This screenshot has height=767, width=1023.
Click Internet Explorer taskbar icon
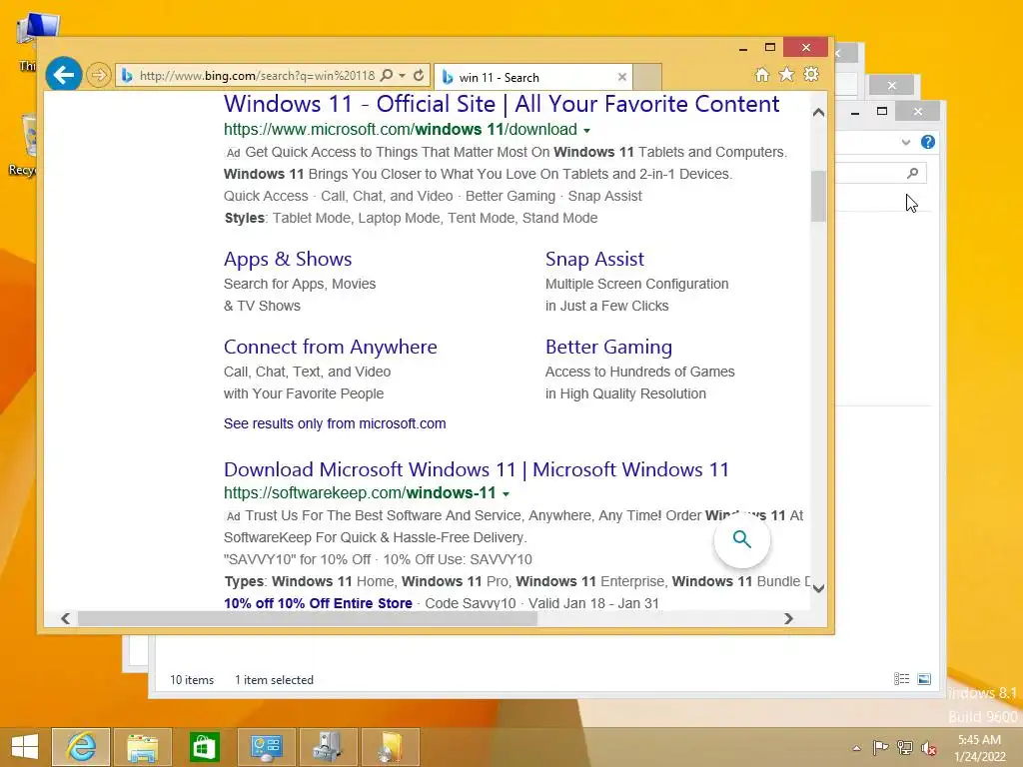click(x=81, y=747)
